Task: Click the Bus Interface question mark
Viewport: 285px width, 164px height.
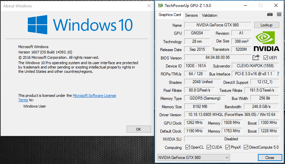Action: pyautogui.click(x=278, y=74)
